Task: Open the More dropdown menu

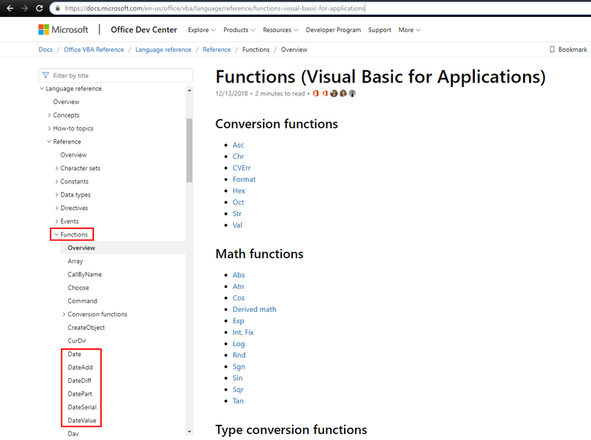Action: click(409, 30)
